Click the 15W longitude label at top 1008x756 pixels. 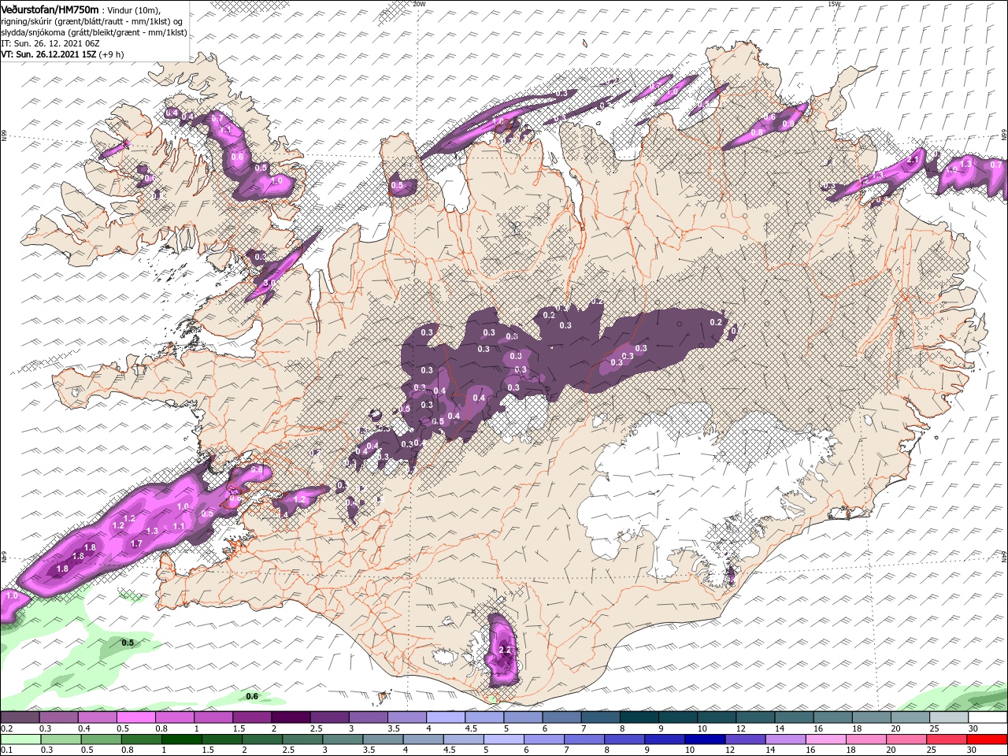click(x=834, y=4)
